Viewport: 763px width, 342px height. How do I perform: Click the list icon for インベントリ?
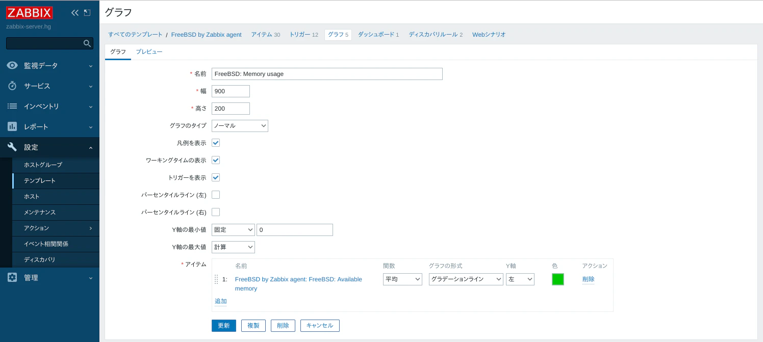12,107
